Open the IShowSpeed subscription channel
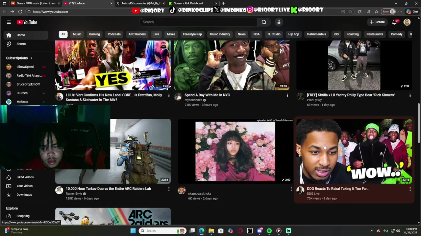 tap(25, 67)
